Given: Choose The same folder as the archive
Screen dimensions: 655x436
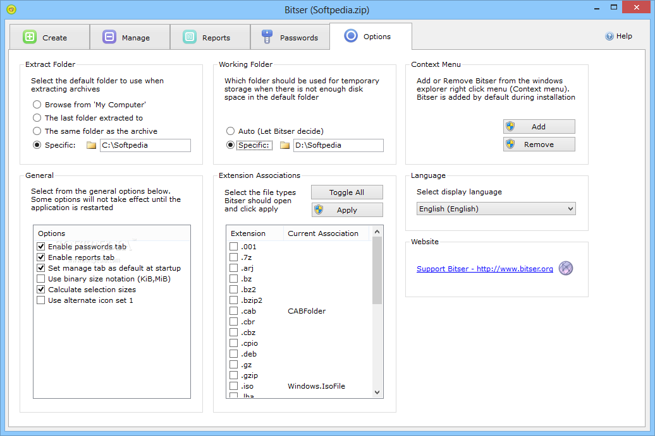Looking at the screenshot, I should (37, 131).
